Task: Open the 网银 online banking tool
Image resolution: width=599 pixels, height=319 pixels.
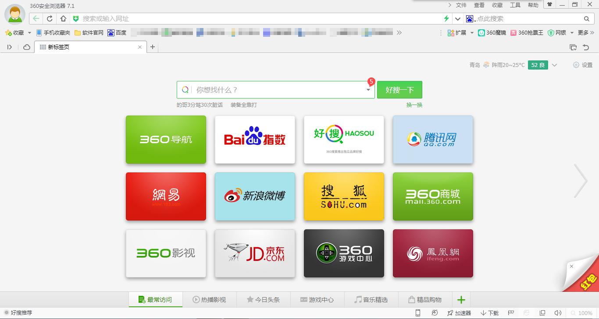Action: tap(556, 32)
